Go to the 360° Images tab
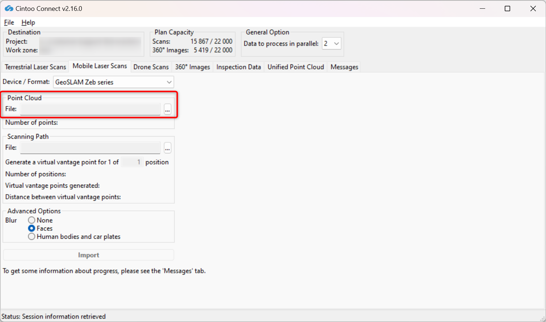This screenshot has height=322, width=546. coord(193,67)
